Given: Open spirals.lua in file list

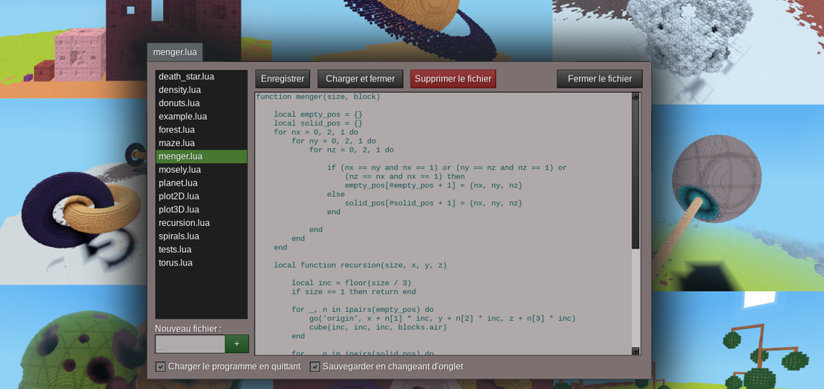Looking at the screenshot, I should (x=202, y=236).
